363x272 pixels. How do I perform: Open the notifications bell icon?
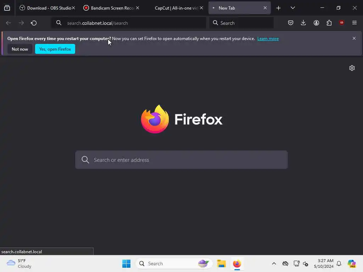(x=339, y=263)
